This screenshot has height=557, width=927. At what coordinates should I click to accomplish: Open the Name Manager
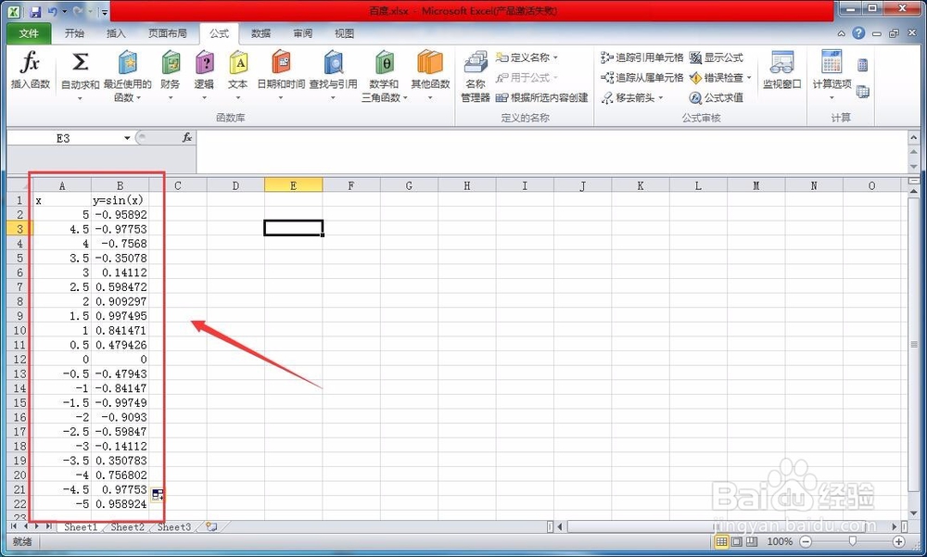[476, 77]
